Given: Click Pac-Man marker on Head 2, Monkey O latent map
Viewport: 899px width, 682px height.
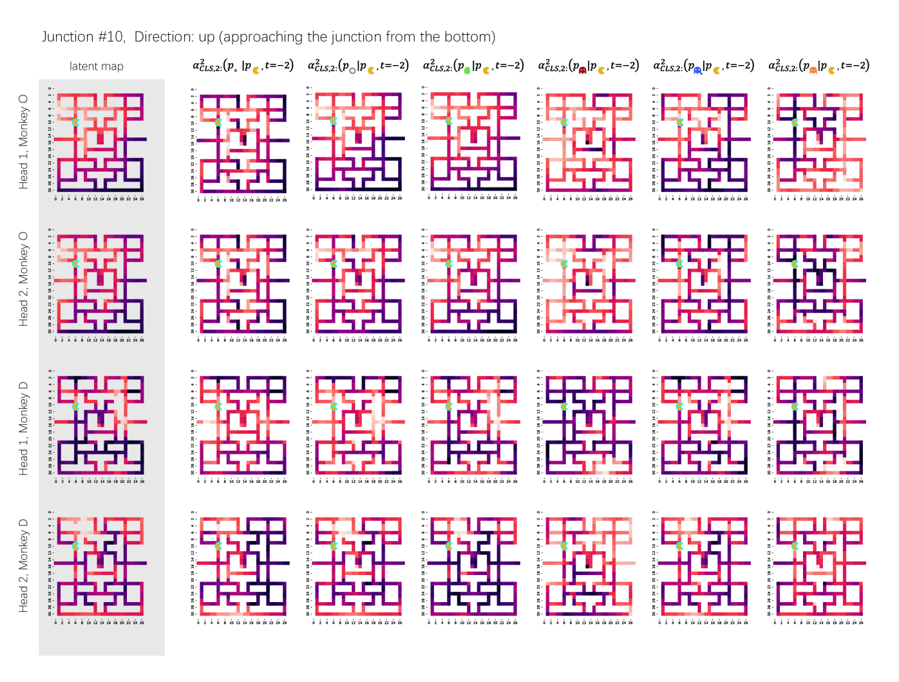Looking at the screenshot, I should click(76, 263).
